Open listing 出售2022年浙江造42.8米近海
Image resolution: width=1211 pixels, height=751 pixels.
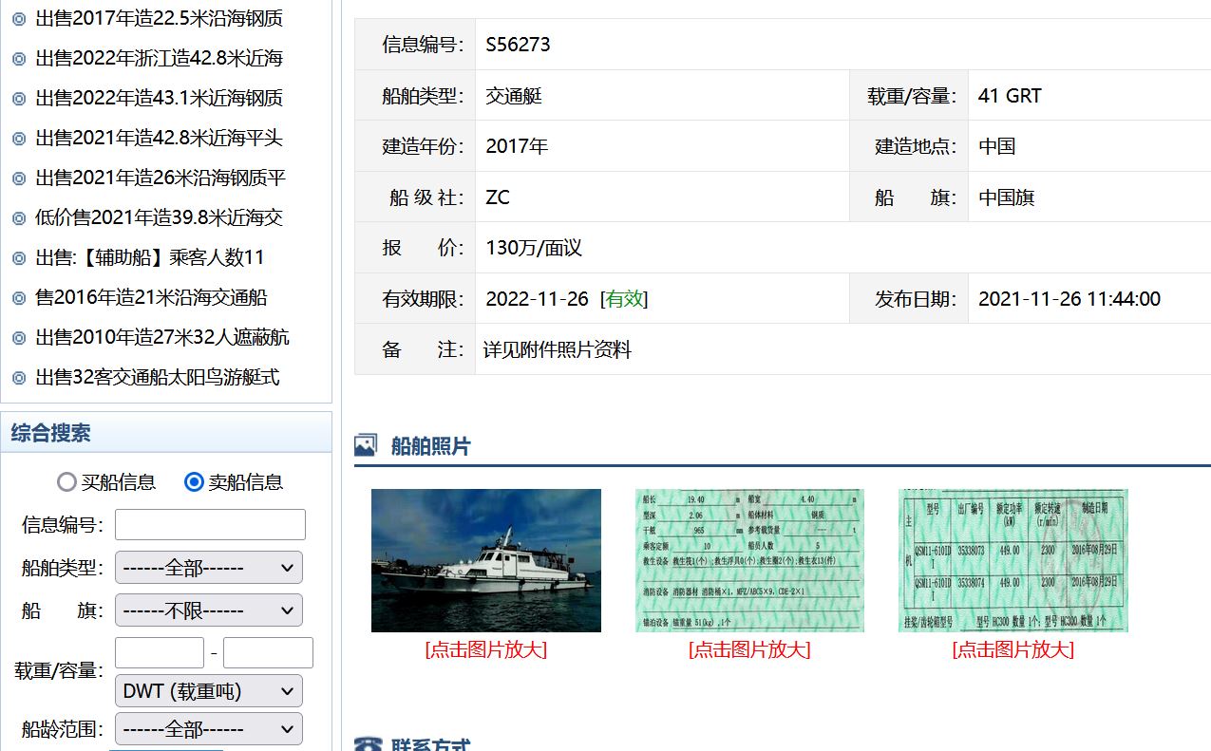click(x=159, y=58)
